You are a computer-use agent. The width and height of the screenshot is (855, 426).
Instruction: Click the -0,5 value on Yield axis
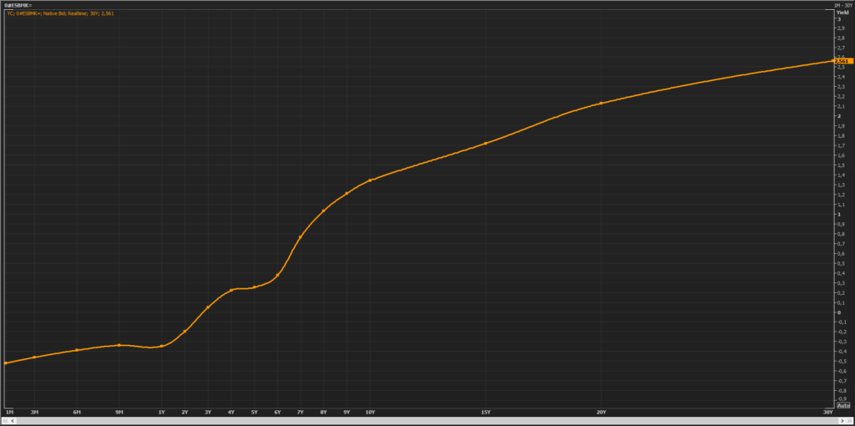(x=842, y=361)
